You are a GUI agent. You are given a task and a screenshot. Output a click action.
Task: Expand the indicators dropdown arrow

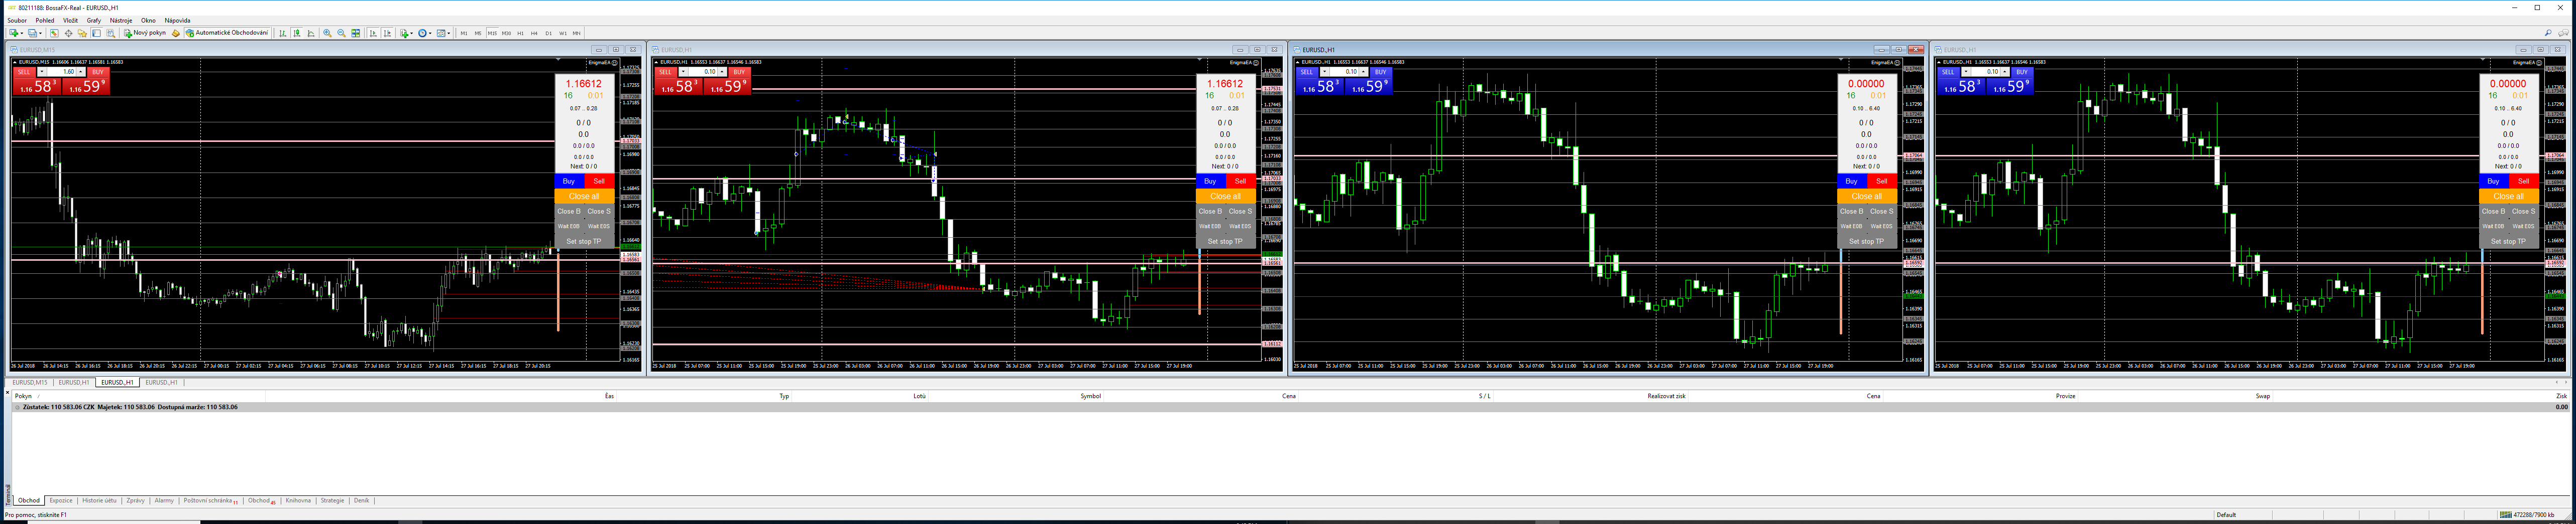pos(412,33)
